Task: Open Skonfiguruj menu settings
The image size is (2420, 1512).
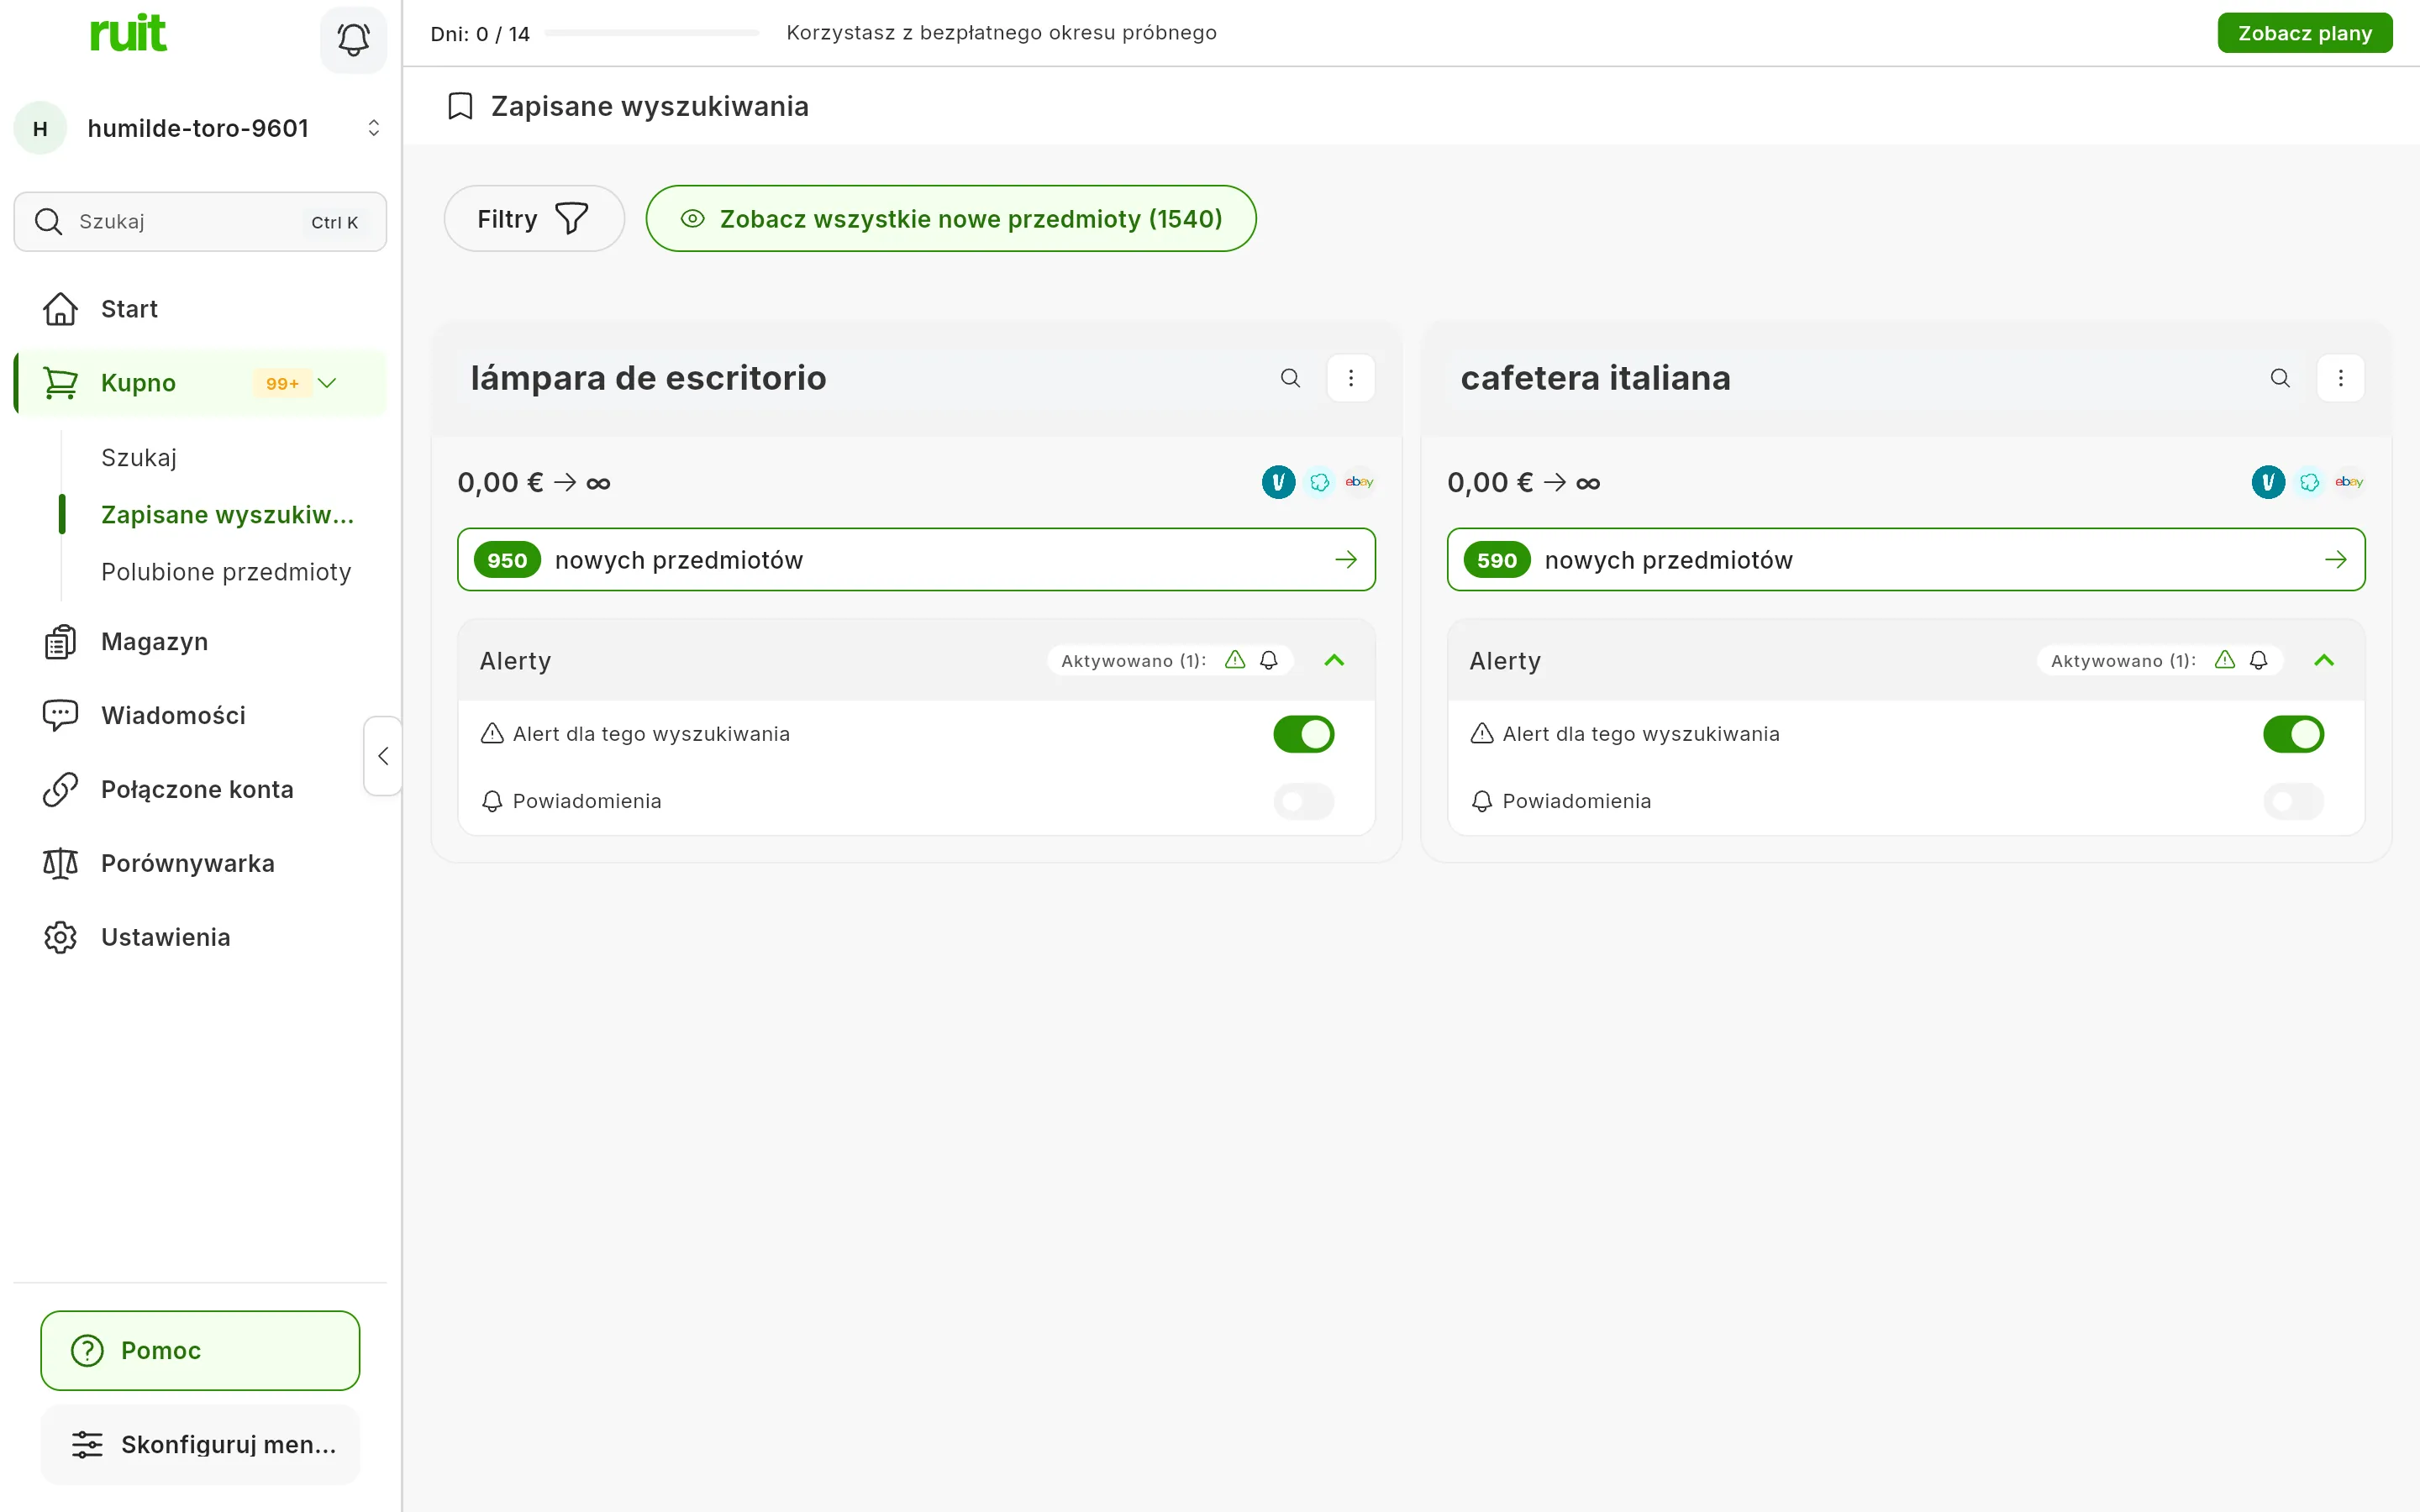Action: tap(200, 1444)
